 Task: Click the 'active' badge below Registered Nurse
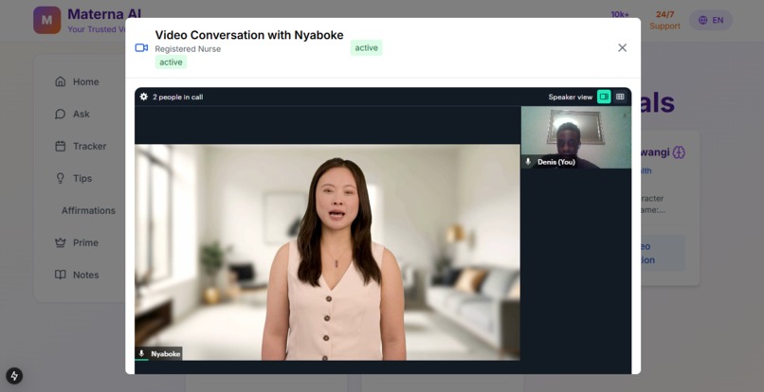(x=171, y=62)
